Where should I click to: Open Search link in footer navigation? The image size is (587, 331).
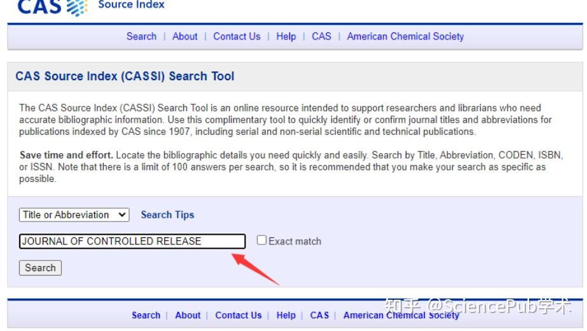coord(146,315)
